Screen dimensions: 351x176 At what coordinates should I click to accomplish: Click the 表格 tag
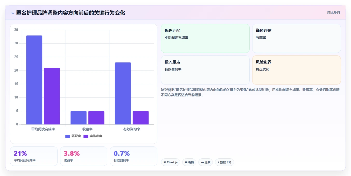click(x=189, y=162)
